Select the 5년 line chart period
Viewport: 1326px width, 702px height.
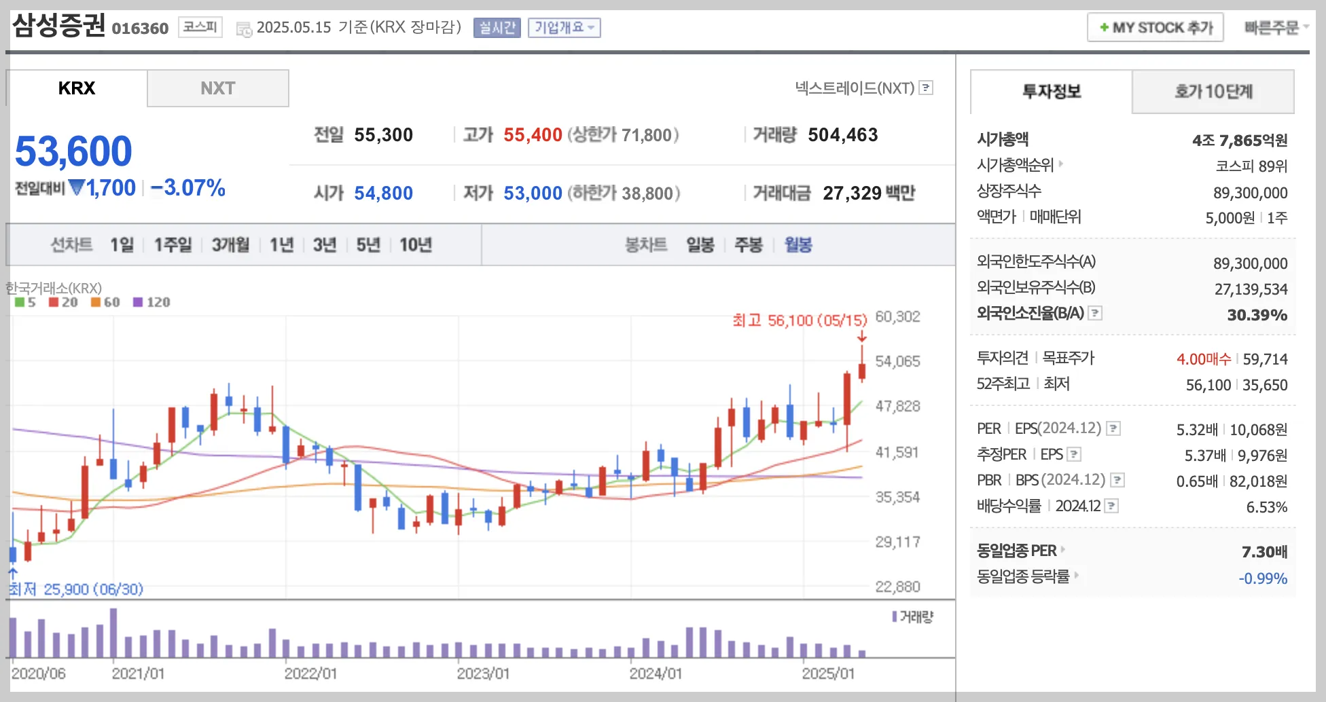tap(368, 244)
